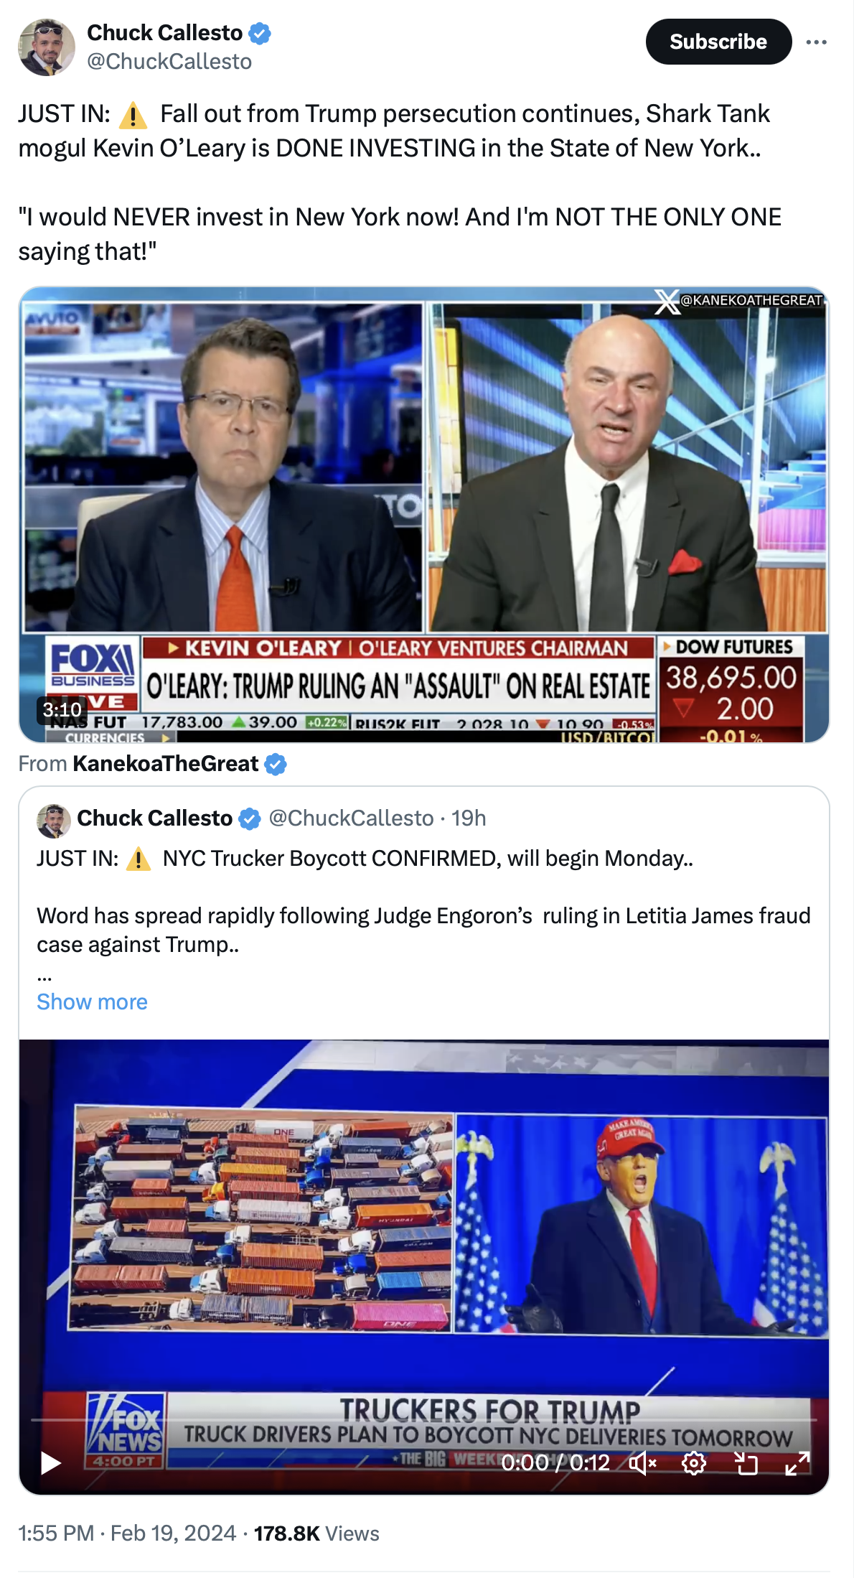Viewport: 854px width, 1578px height.
Task: Expand the video to fullscreen
Action: pyautogui.click(x=797, y=1462)
